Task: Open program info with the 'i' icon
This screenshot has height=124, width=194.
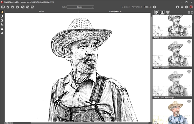Action: click(x=177, y=7)
